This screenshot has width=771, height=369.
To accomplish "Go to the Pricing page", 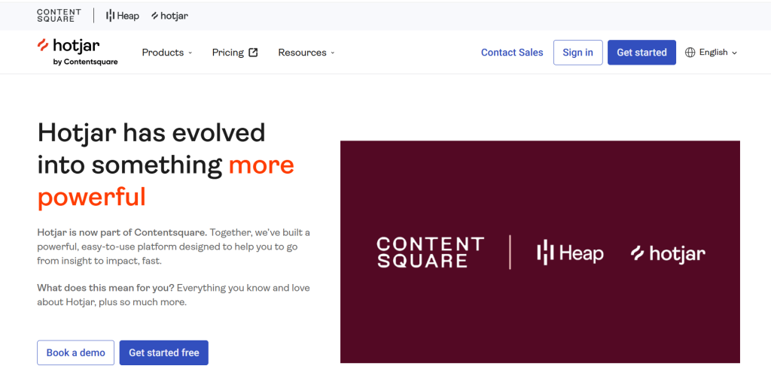I will tap(227, 53).
